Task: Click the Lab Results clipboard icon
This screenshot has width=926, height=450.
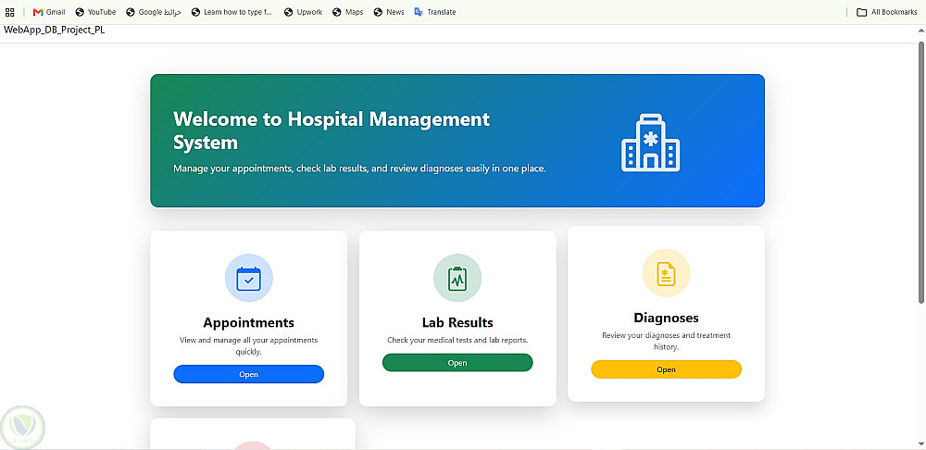Action: [x=457, y=278]
